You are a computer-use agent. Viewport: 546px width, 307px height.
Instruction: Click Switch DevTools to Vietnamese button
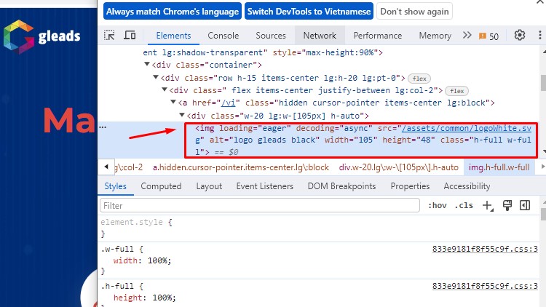click(x=309, y=12)
